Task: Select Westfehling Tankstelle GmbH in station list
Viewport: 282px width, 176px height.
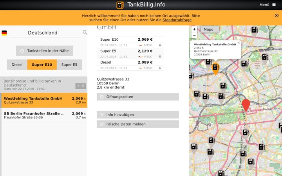Action: 44,100
